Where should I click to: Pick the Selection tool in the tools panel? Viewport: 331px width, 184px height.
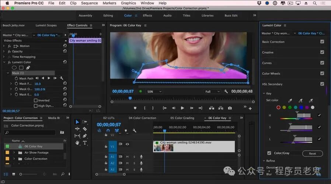pyautogui.click(x=77, y=122)
